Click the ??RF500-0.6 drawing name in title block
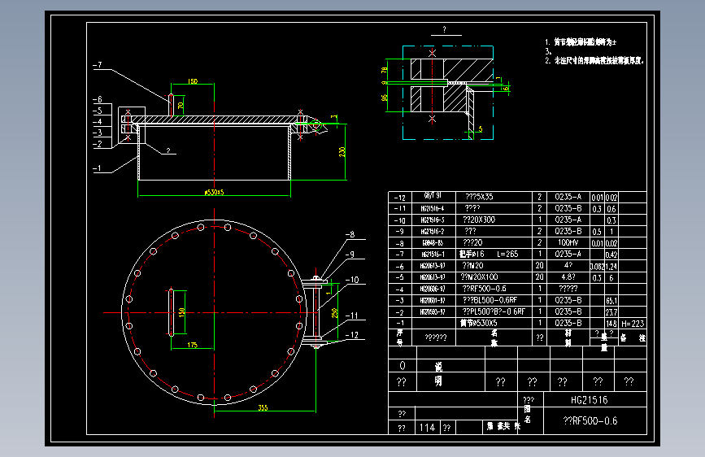 590,421
